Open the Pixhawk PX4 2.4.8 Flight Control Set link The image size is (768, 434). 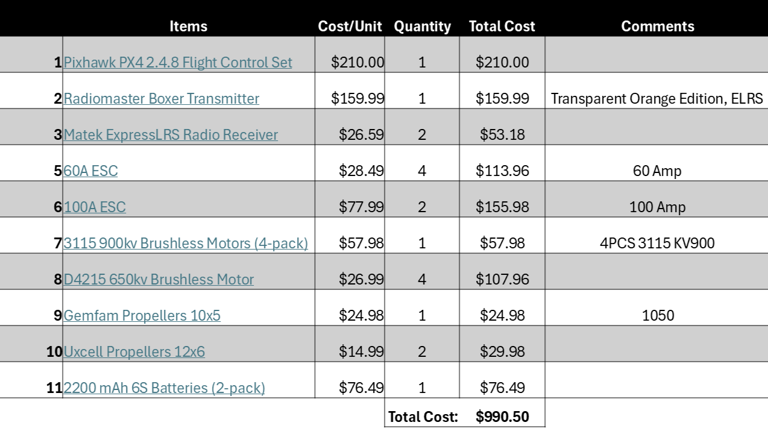click(178, 62)
